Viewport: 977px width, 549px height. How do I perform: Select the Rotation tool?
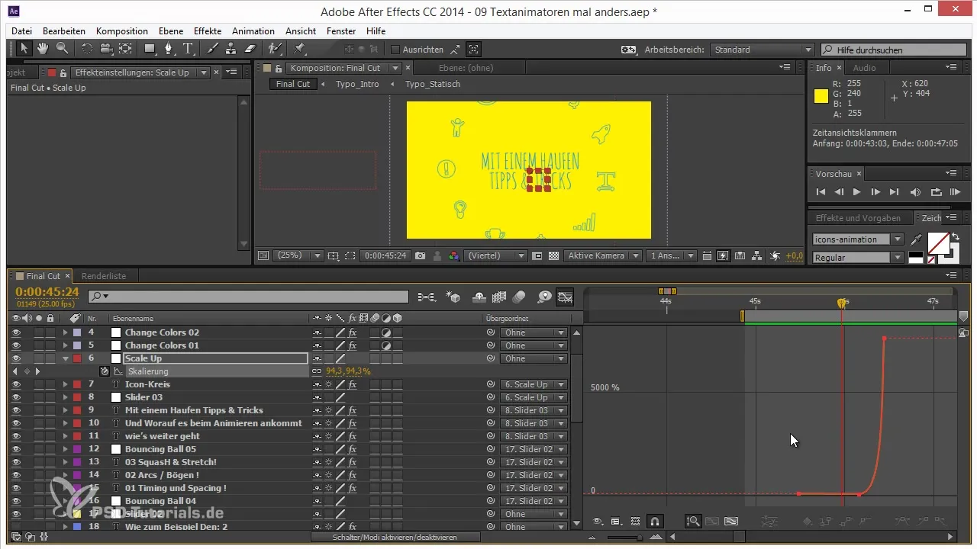coord(87,49)
